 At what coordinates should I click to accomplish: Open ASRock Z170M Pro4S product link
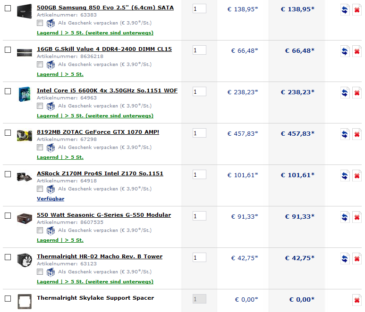[x=100, y=173]
